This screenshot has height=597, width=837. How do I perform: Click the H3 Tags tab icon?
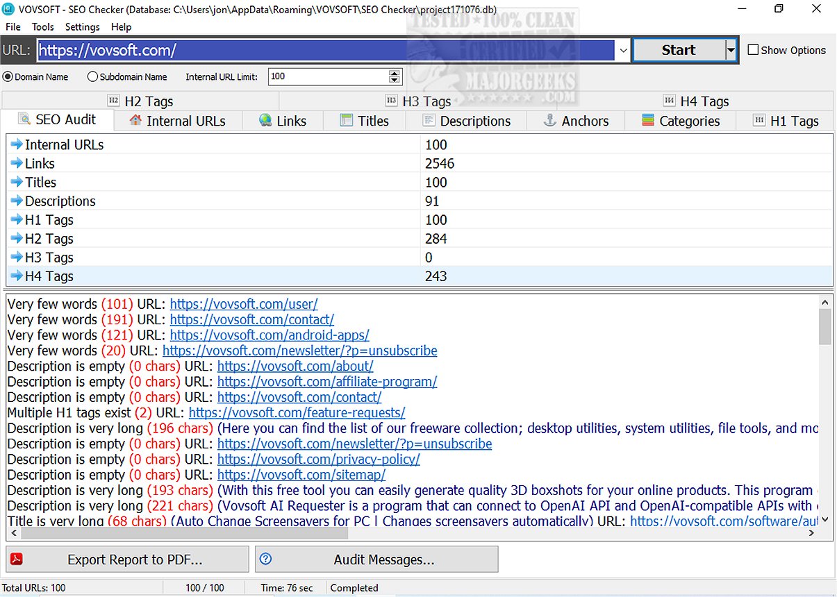coord(392,101)
